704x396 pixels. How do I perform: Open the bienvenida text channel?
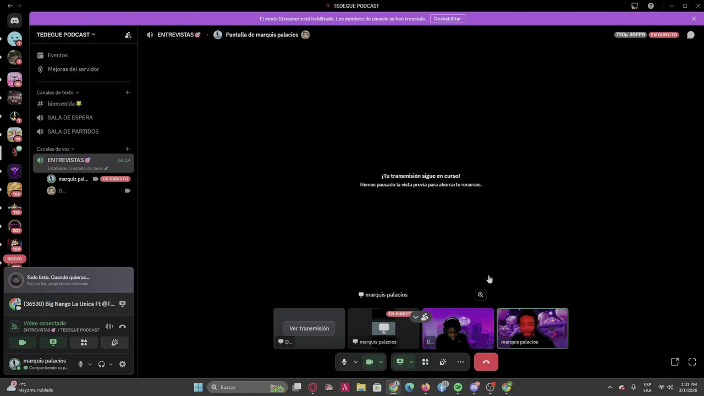click(84, 103)
